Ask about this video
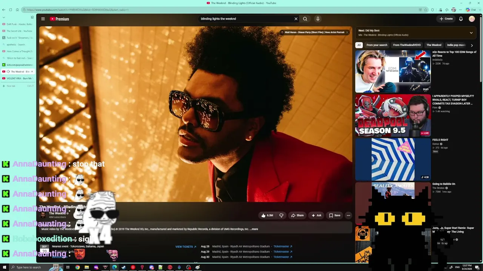The height and width of the screenshot is (271, 483). [316, 215]
